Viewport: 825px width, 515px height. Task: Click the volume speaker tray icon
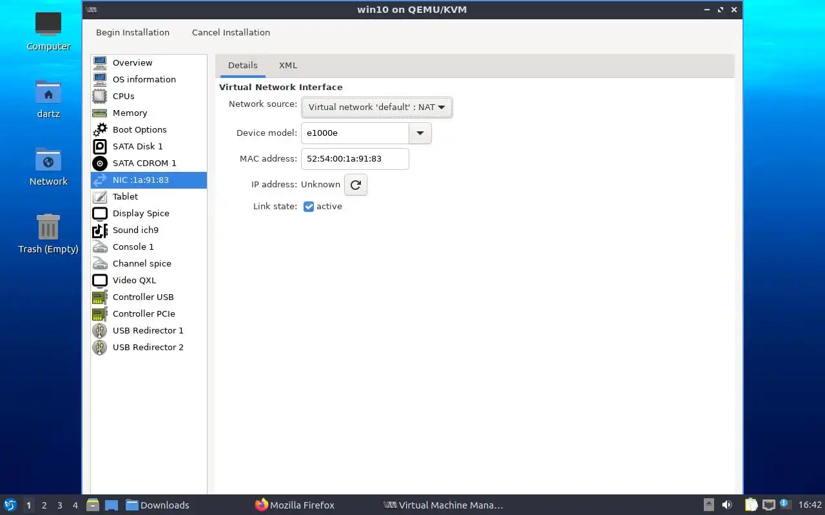pos(727,505)
